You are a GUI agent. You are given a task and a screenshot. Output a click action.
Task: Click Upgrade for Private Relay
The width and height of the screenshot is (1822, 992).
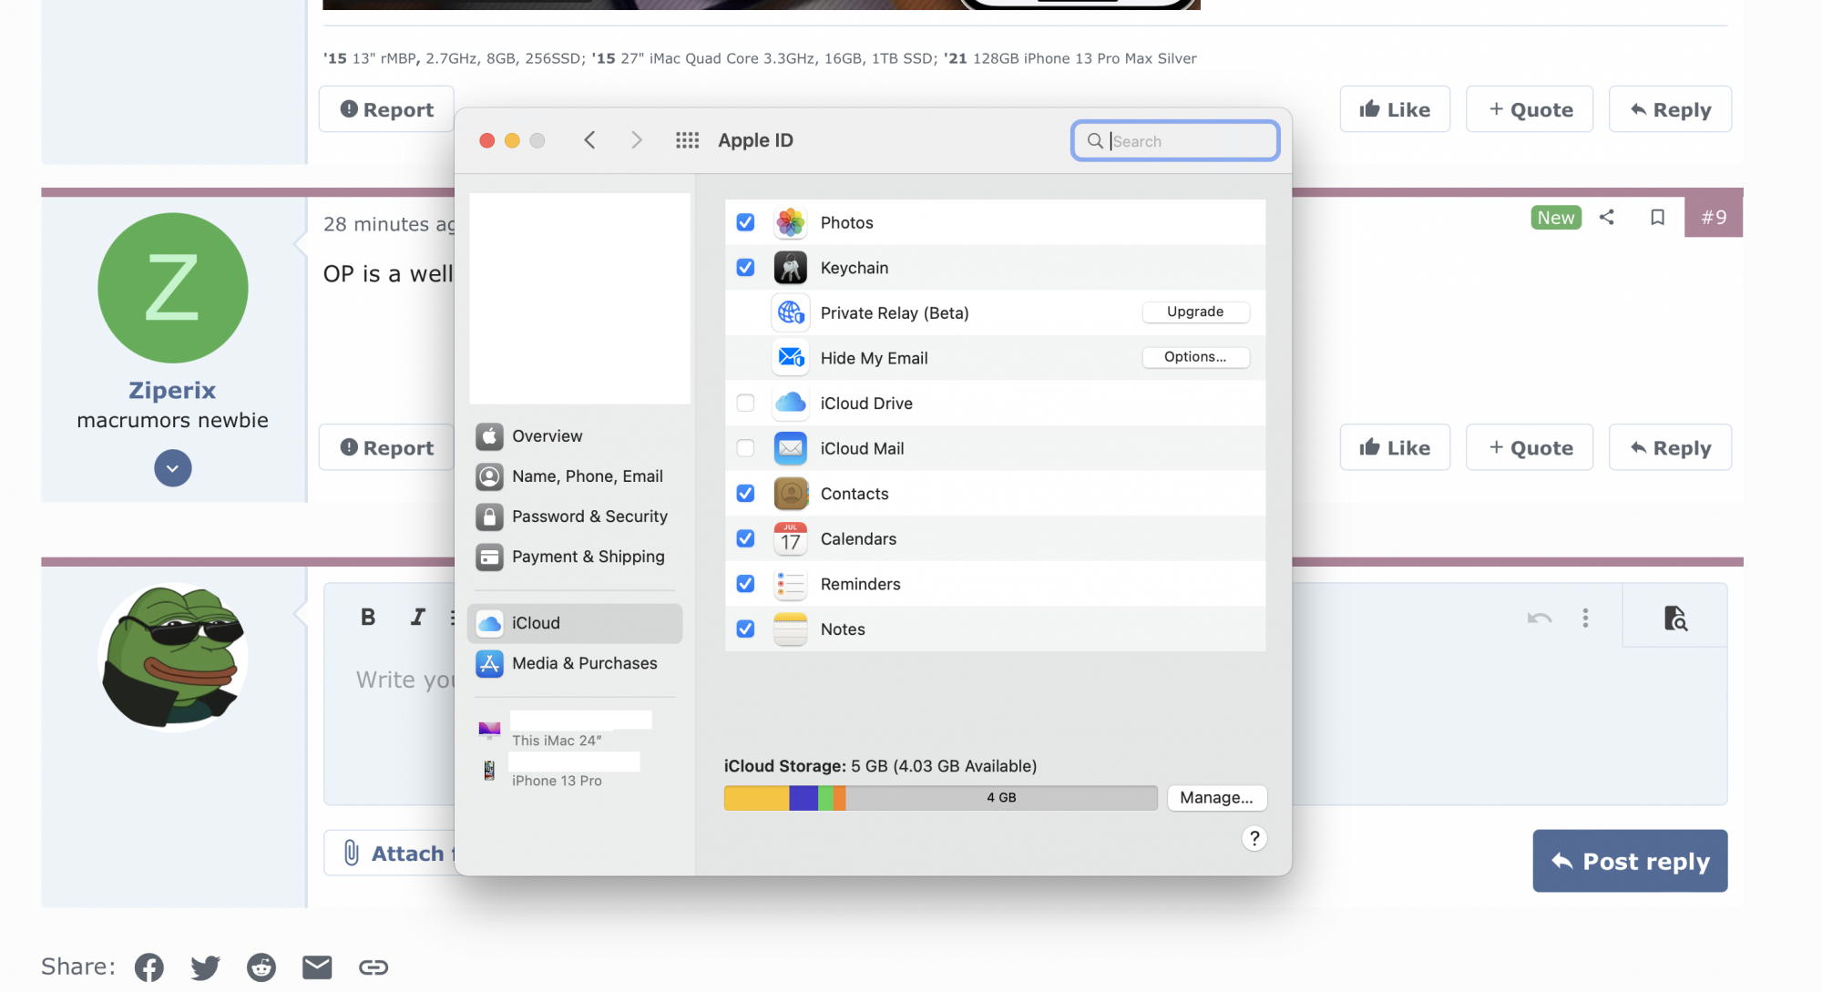[x=1195, y=312]
